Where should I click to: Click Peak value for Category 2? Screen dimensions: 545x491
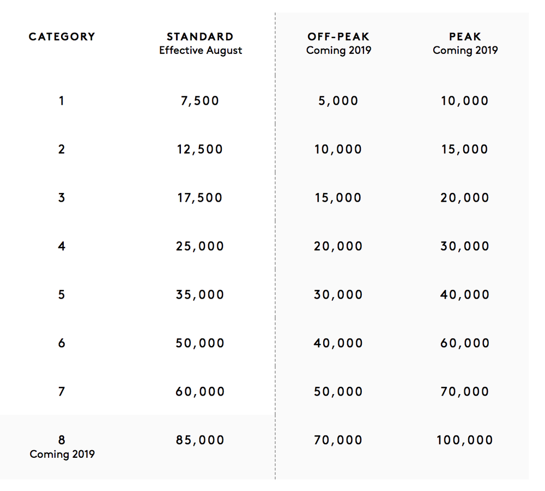click(x=465, y=149)
